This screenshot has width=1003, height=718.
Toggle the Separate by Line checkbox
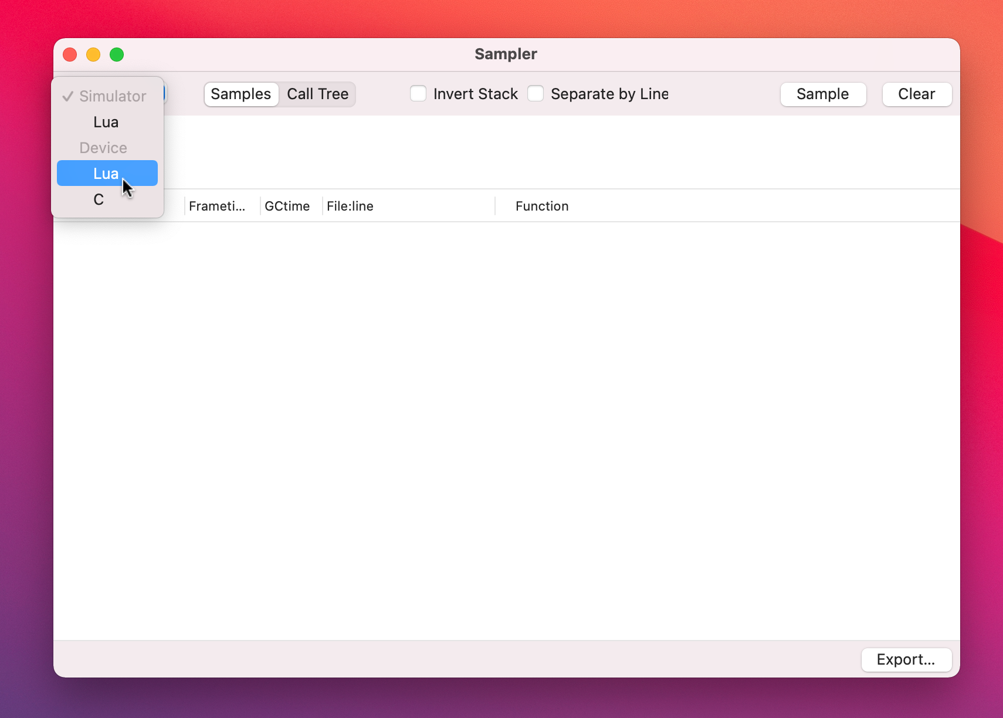click(x=536, y=94)
